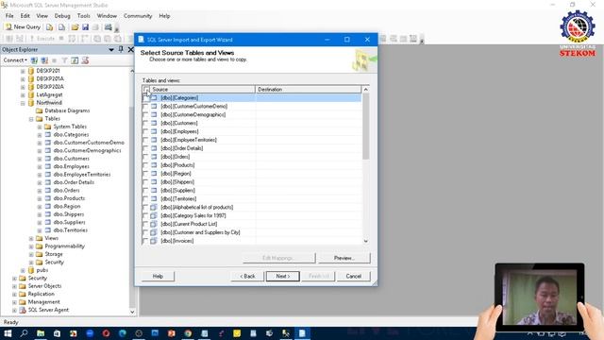The height and width of the screenshot is (340, 604).
Task: Click the Help button in the wizard
Action: (x=158, y=277)
